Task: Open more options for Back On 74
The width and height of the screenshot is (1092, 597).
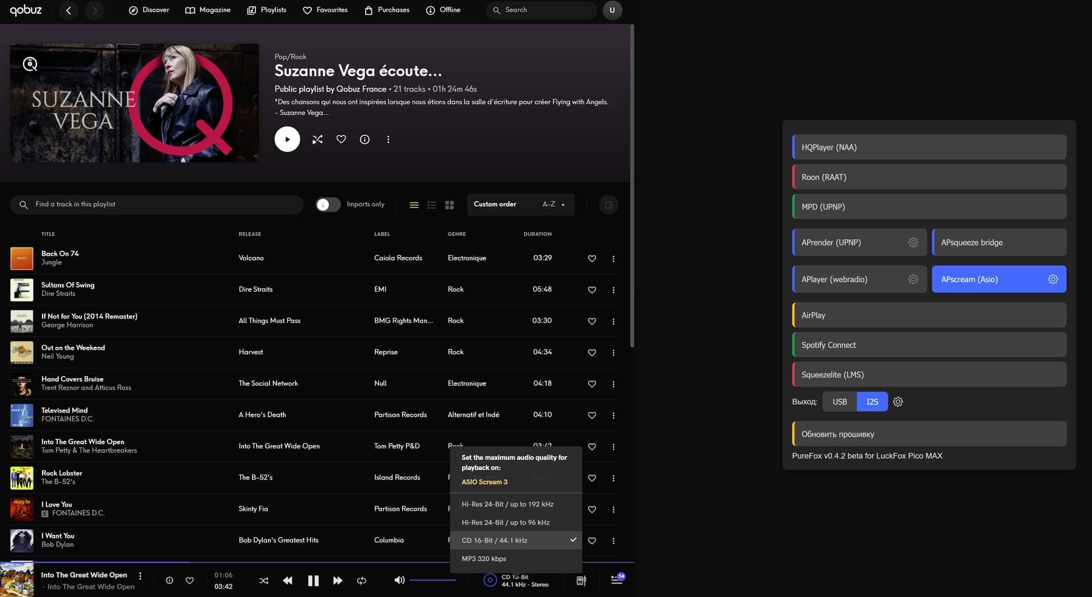Action: [613, 259]
